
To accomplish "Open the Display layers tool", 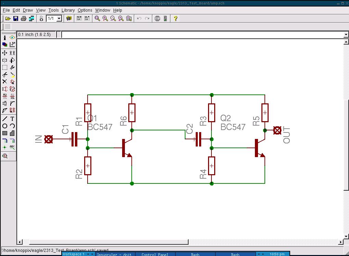I will 5,45.
